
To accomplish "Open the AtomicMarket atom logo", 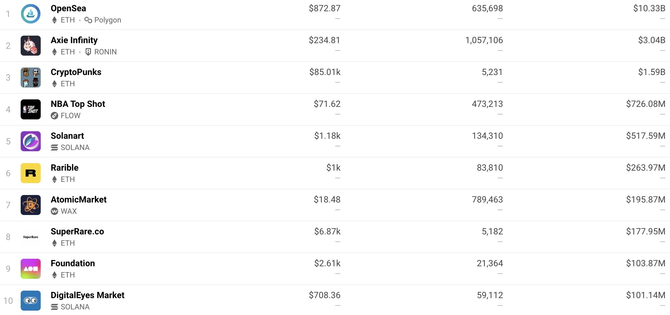I will click(31, 205).
